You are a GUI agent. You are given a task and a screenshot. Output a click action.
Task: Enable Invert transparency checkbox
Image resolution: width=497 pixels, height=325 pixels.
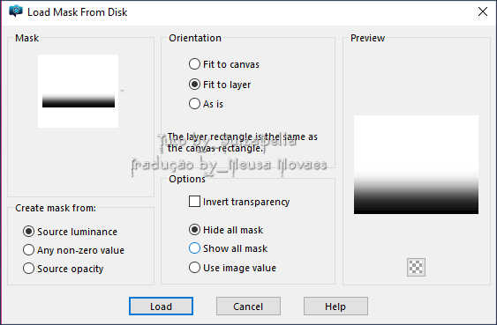[x=239, y=202]
